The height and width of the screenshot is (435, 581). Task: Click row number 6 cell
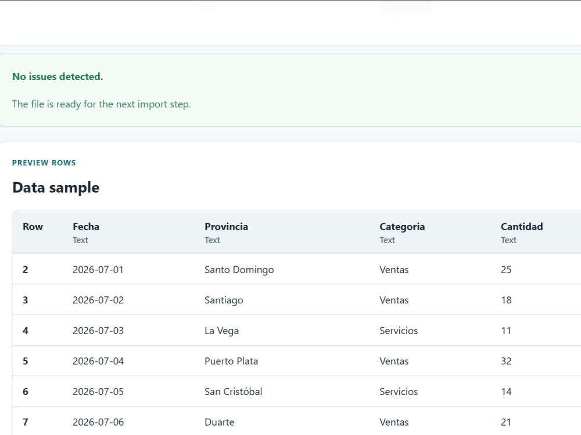pos(25,391)
